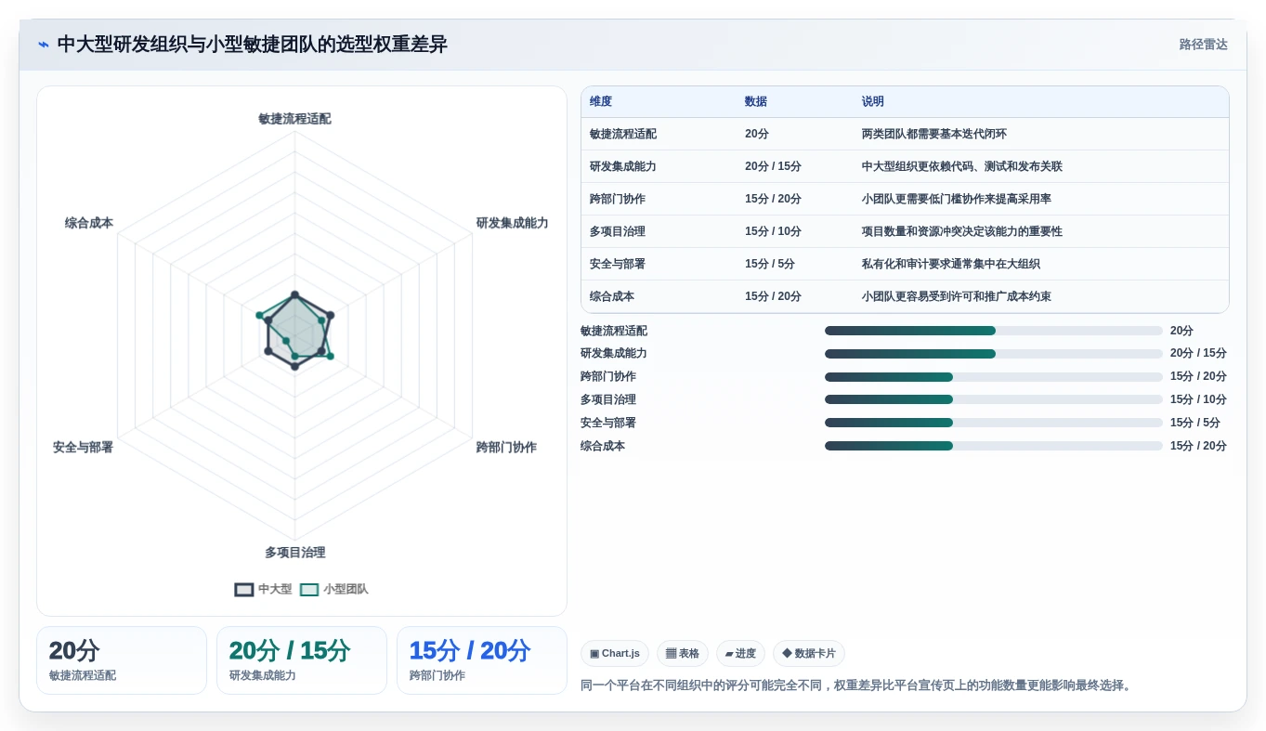This screenshot has width=1266, height=731.
Task: Click the blue lightning icon beside the title
Action: [43, 45]
